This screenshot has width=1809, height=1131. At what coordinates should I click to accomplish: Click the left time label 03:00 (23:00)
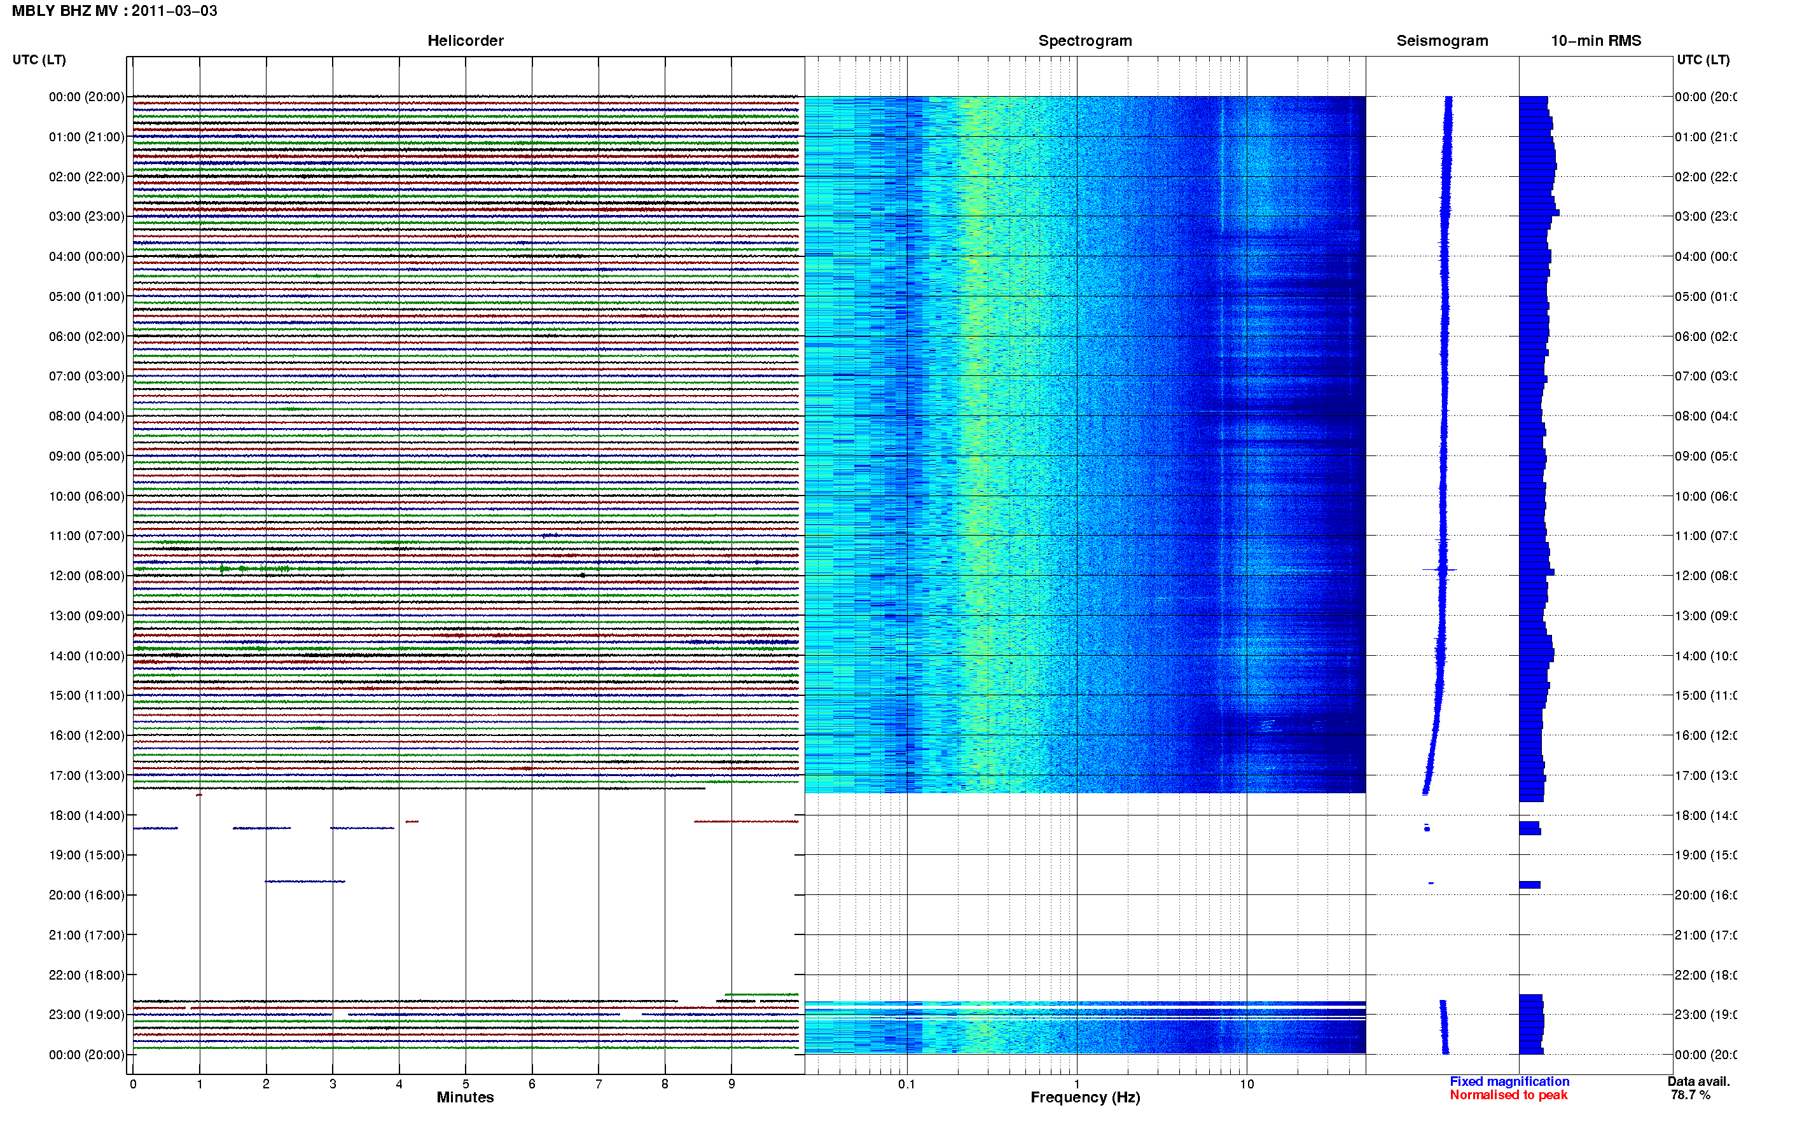coord(87,216)
